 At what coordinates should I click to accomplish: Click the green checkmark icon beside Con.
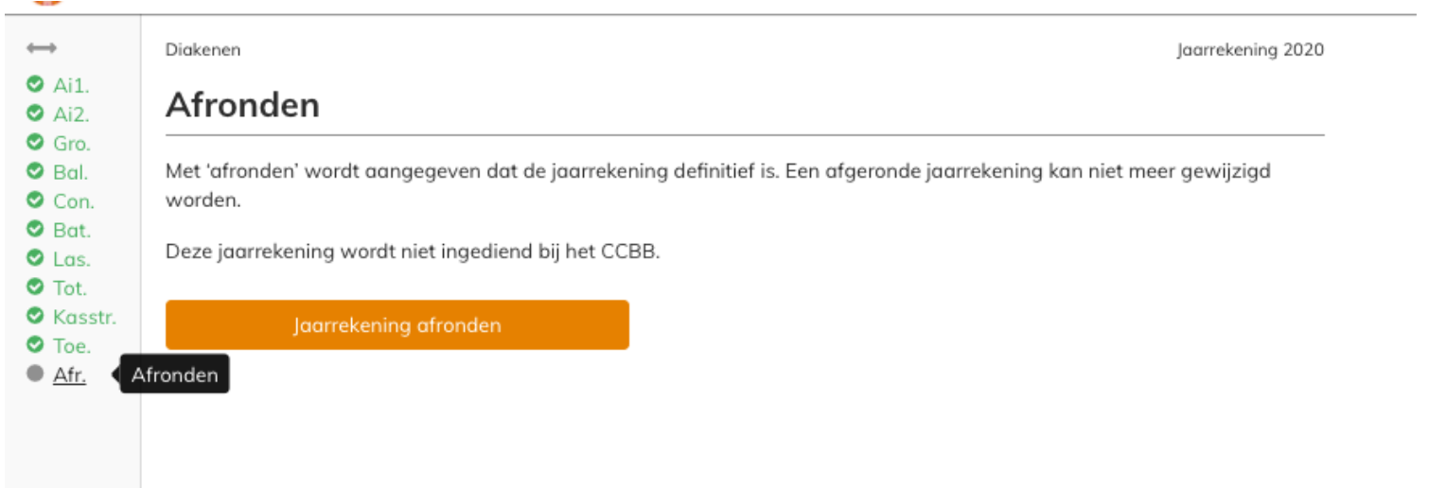pyautogui.click(x=35, y=200)
